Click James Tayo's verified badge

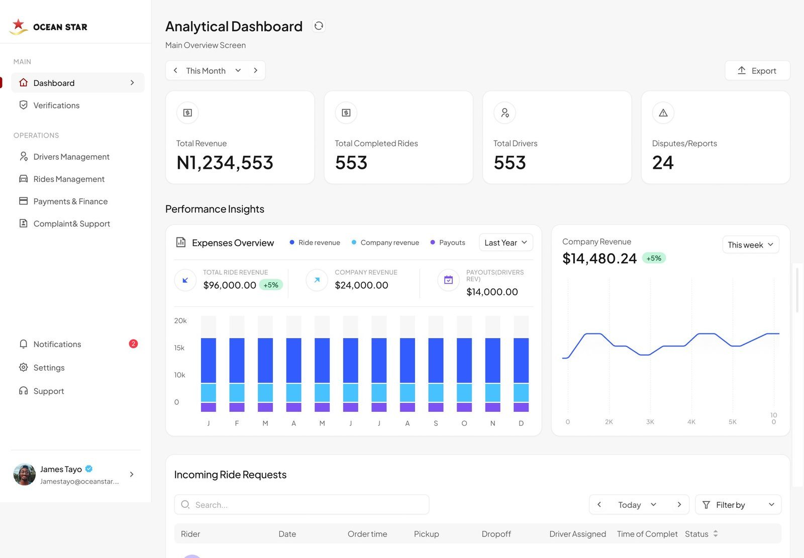click(89, 469)
